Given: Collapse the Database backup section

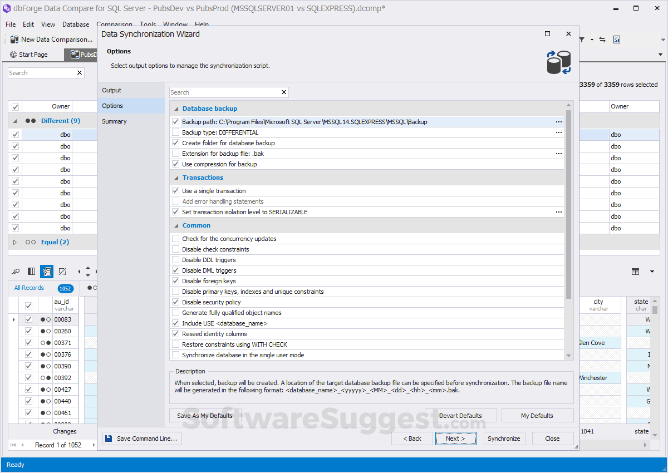Looking at the screenshot, I should click(176, 108).
